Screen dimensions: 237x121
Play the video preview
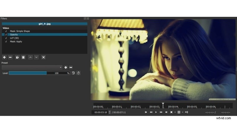(x=156, y=112)
